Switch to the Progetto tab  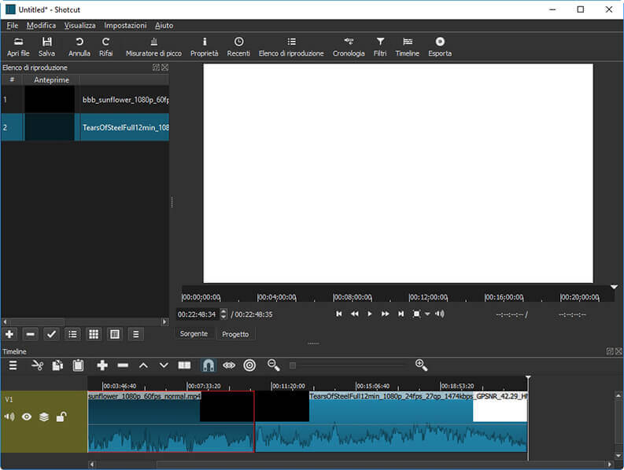[235, 334]
